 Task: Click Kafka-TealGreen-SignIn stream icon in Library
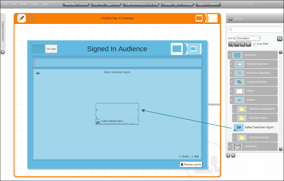pyautogui.click(x=238, y=128)
